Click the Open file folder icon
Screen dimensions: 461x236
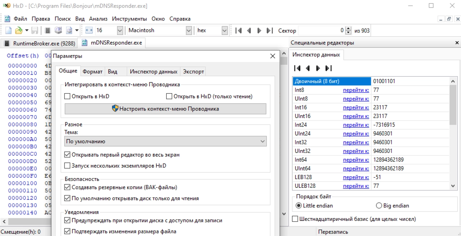[18, 31]
